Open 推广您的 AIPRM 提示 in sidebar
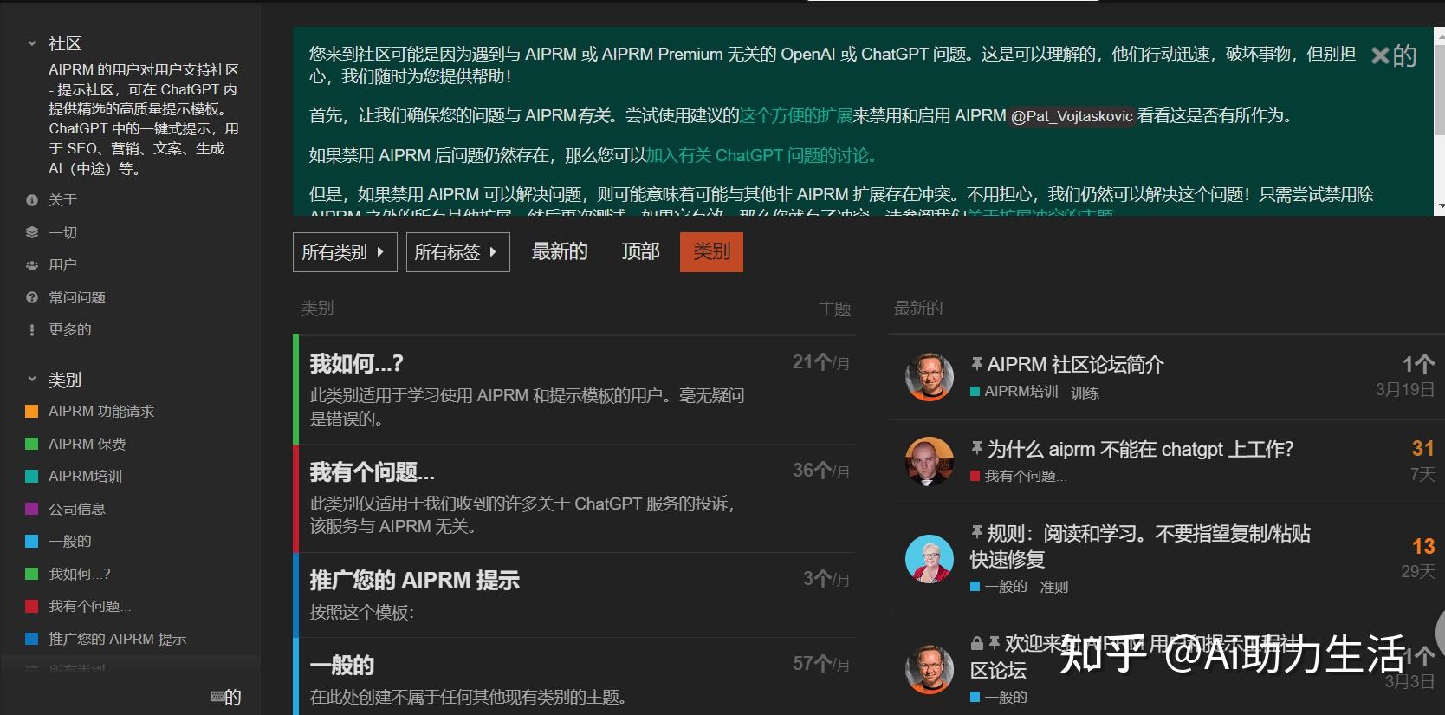 118,639
